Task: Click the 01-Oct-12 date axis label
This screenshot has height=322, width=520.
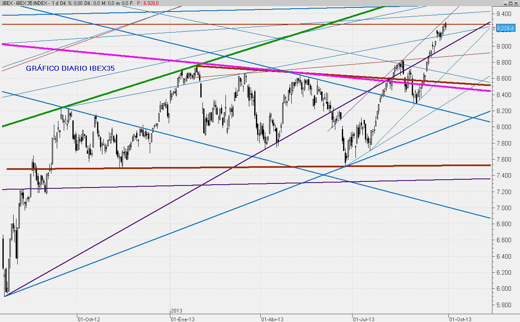Action: pos(88,318)
